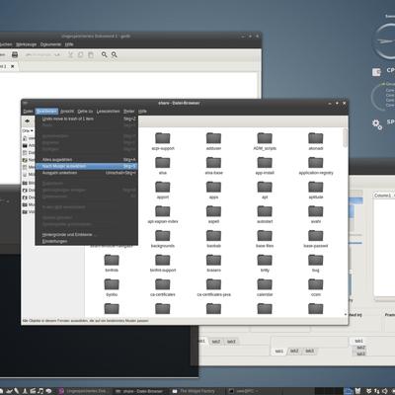Click the search-and-replace magnifier in gedit
The image size is (395, 395).
[115, 54]
